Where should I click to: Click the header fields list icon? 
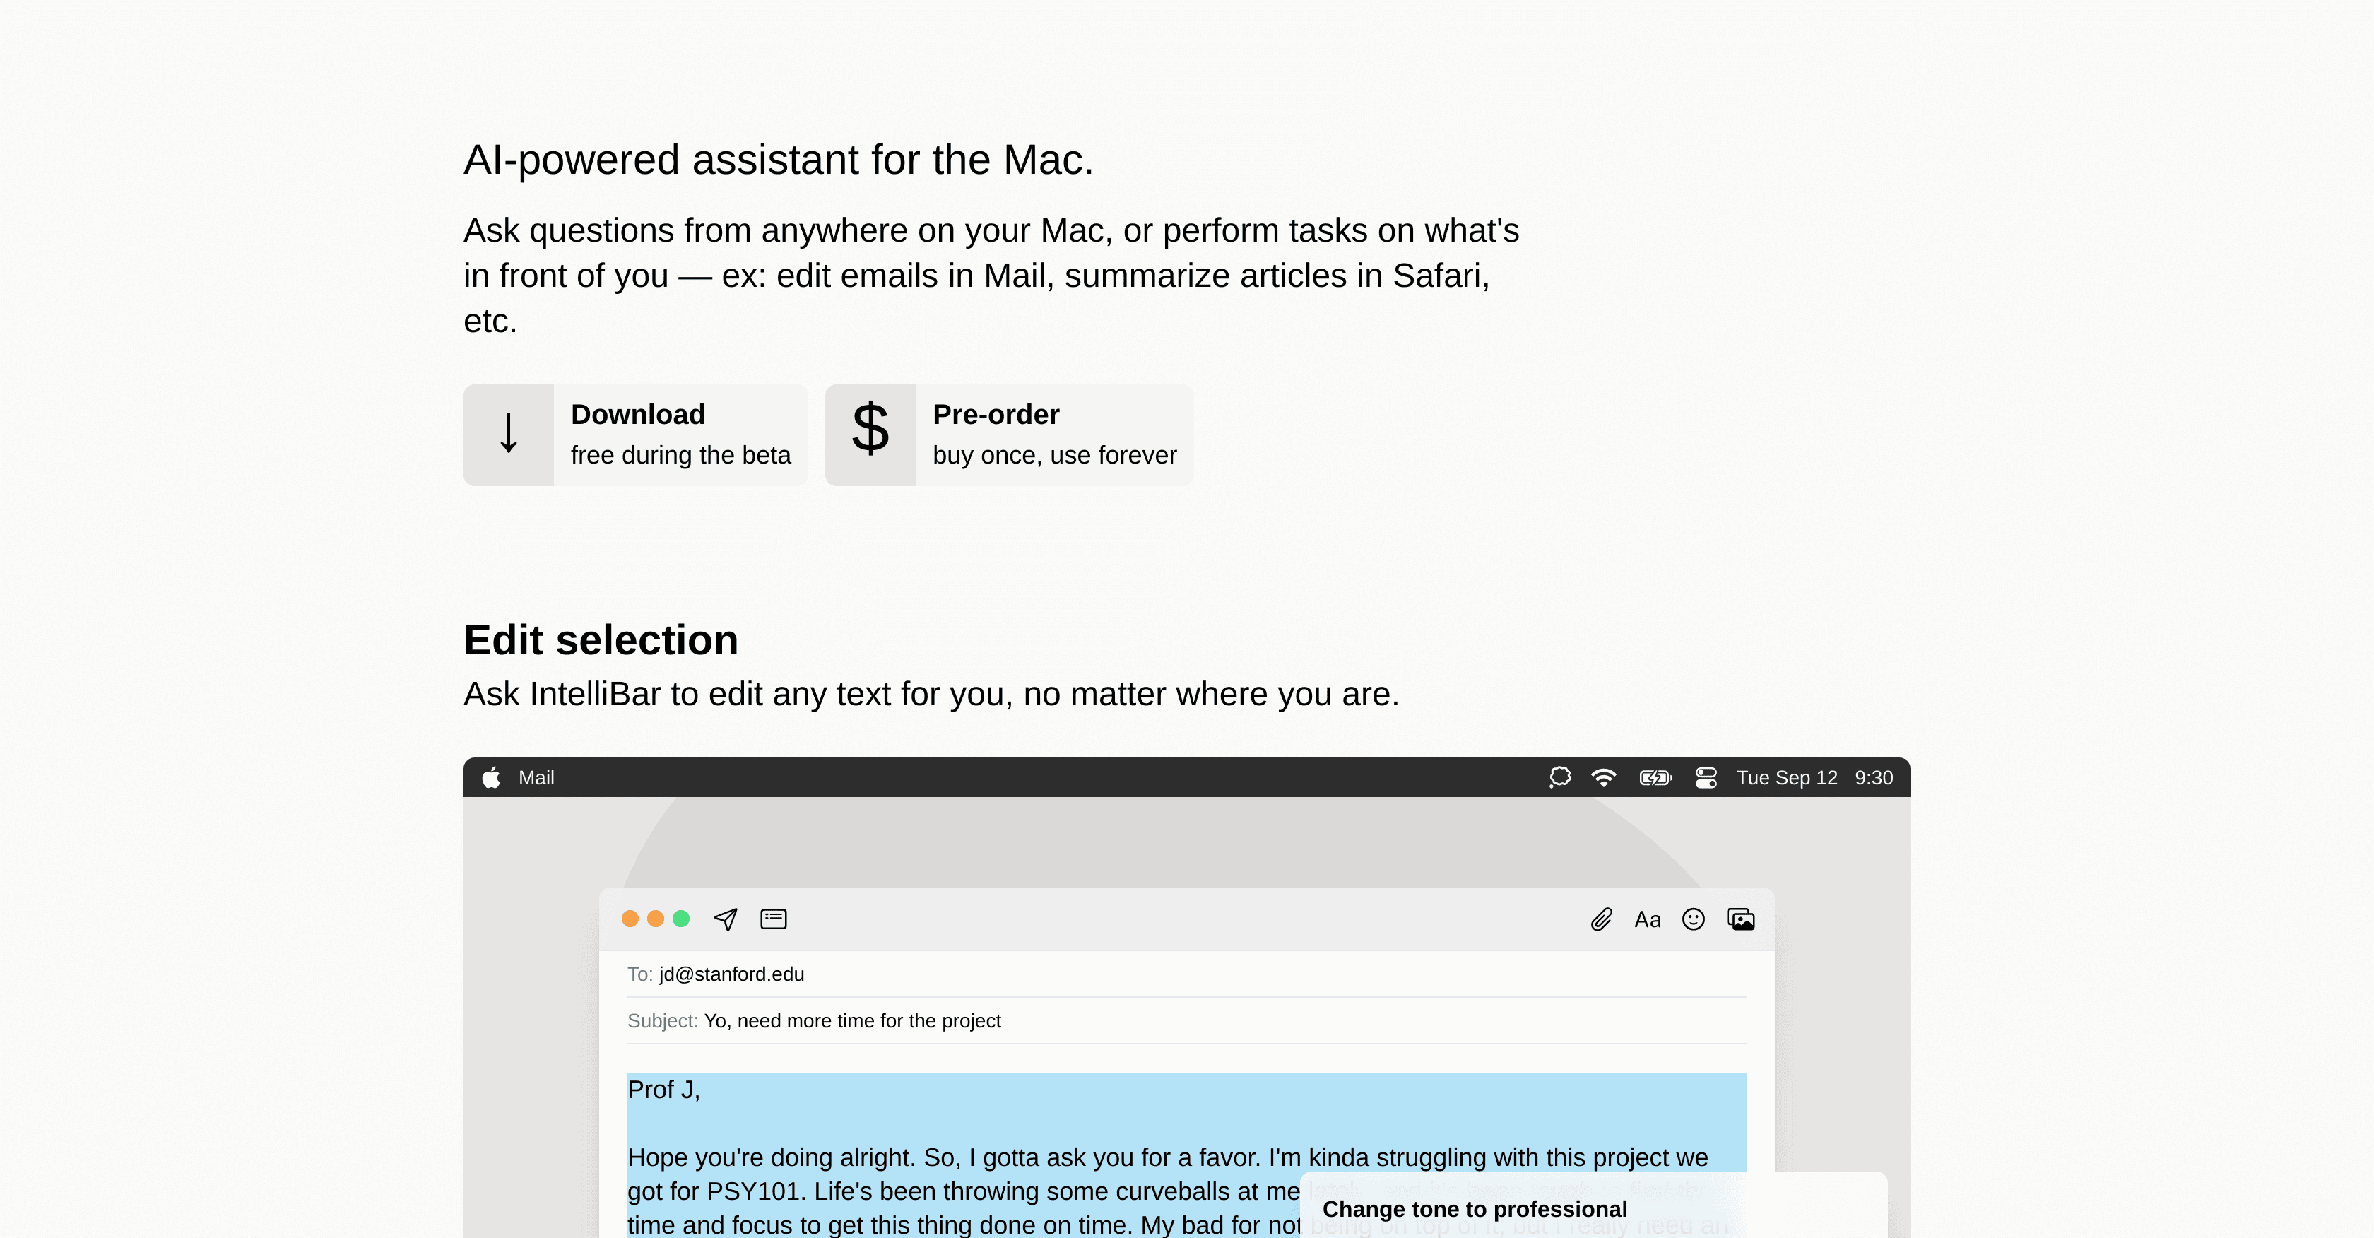point(773,919)
